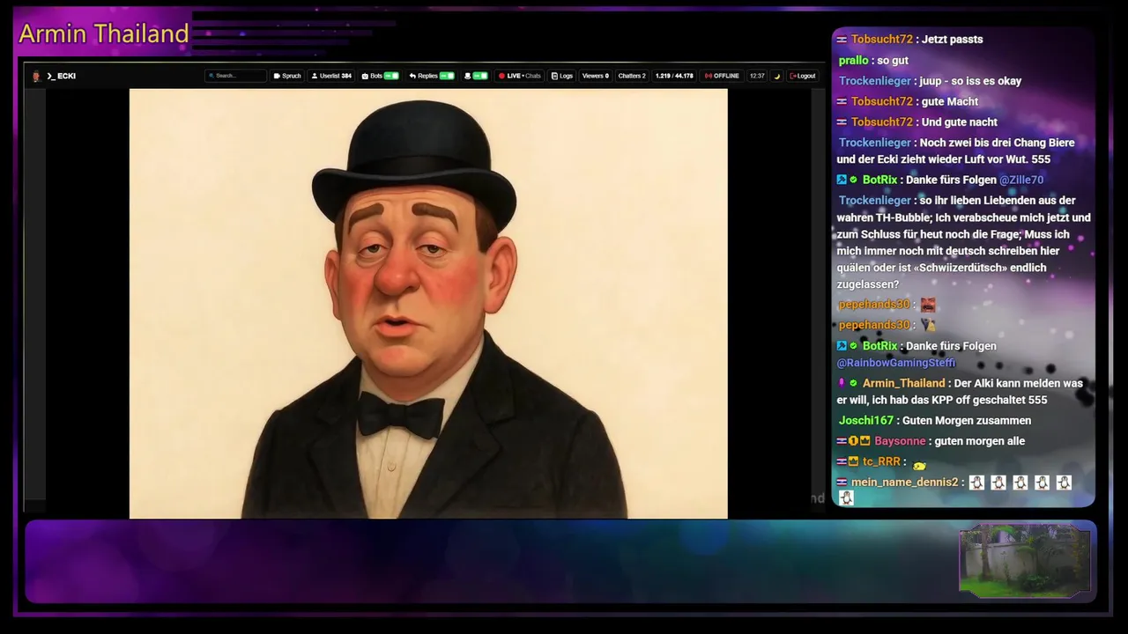The width and height of the screenshot is (1128, 634).
Task: Click the bowler hat man image
Action: pos(428,304)
